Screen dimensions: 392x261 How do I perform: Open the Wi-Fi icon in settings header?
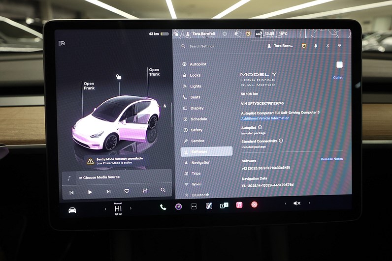[339, 46]
